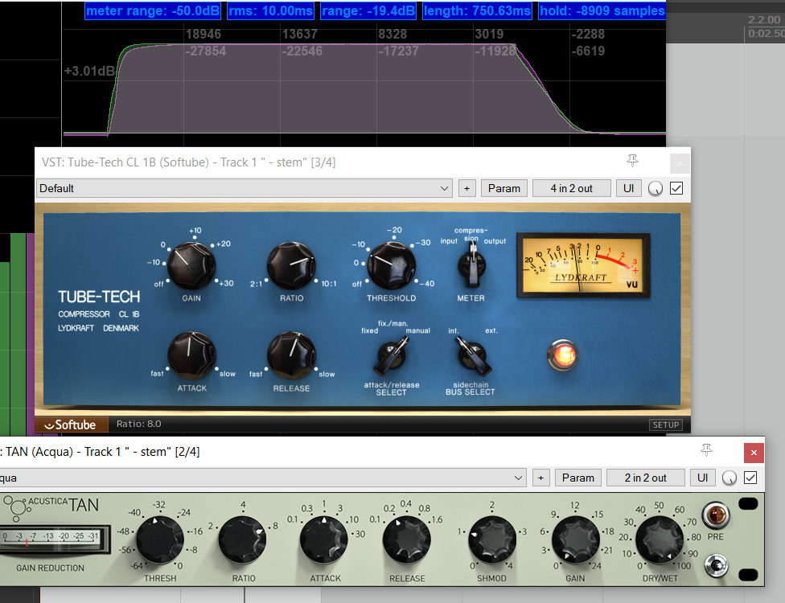The image size is (785, 603).
Task: Open the Tube-Tech SETUP button
Action: pyautogui.click(x=665, y=425)
